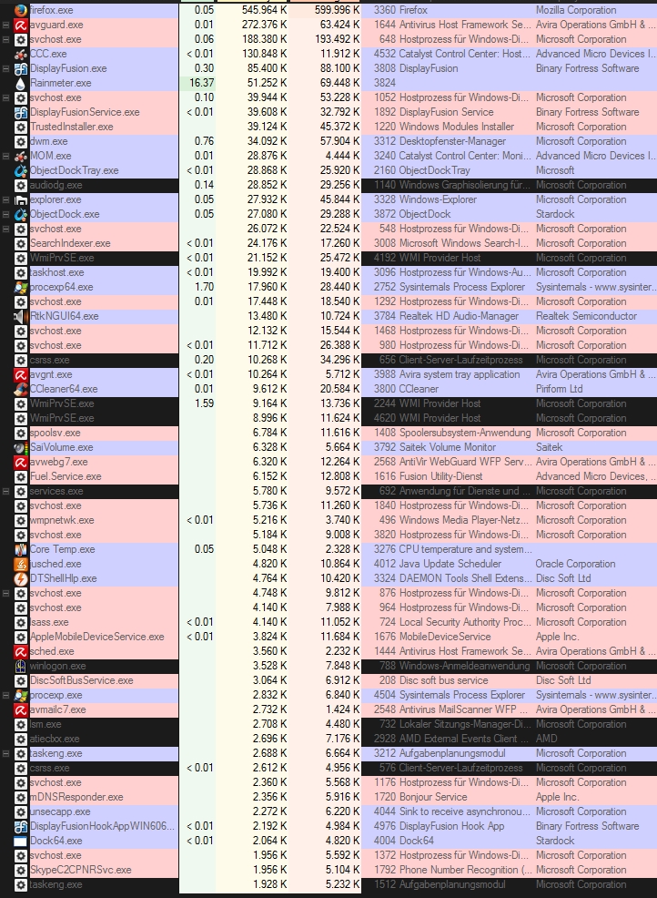Collapse the svchost.exe PID 548 tree
This screenshot has height=898, width=657.
click(x=5, y=229)
